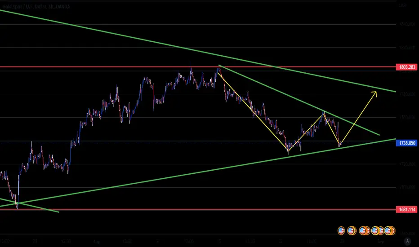
Task: Click the red 1681.114 price label
Action: pyautogui.click(x=407, y=210)
